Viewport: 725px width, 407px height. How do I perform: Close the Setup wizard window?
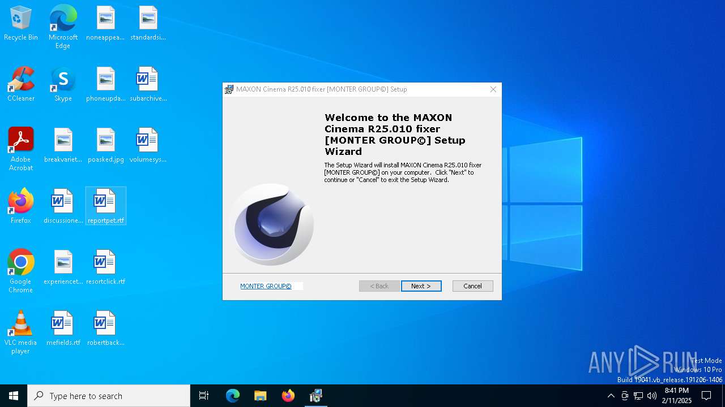[493, 89]
